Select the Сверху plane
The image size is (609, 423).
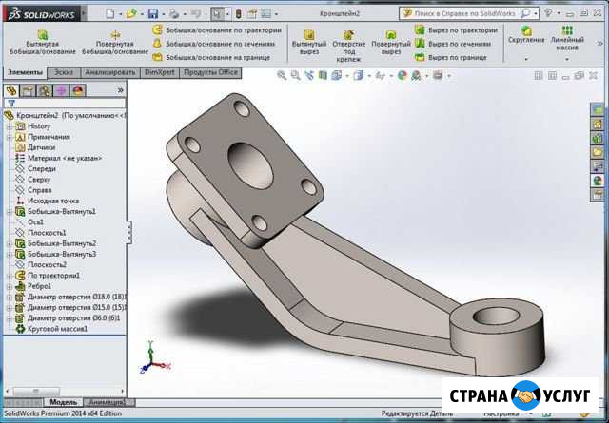point(33,180)
